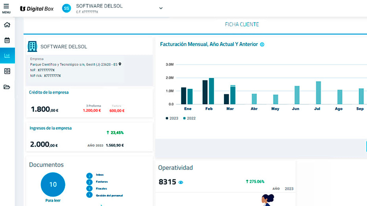Screen dimensions: 367x206
Task: Click the Abr month label
Action: (254, 109)
